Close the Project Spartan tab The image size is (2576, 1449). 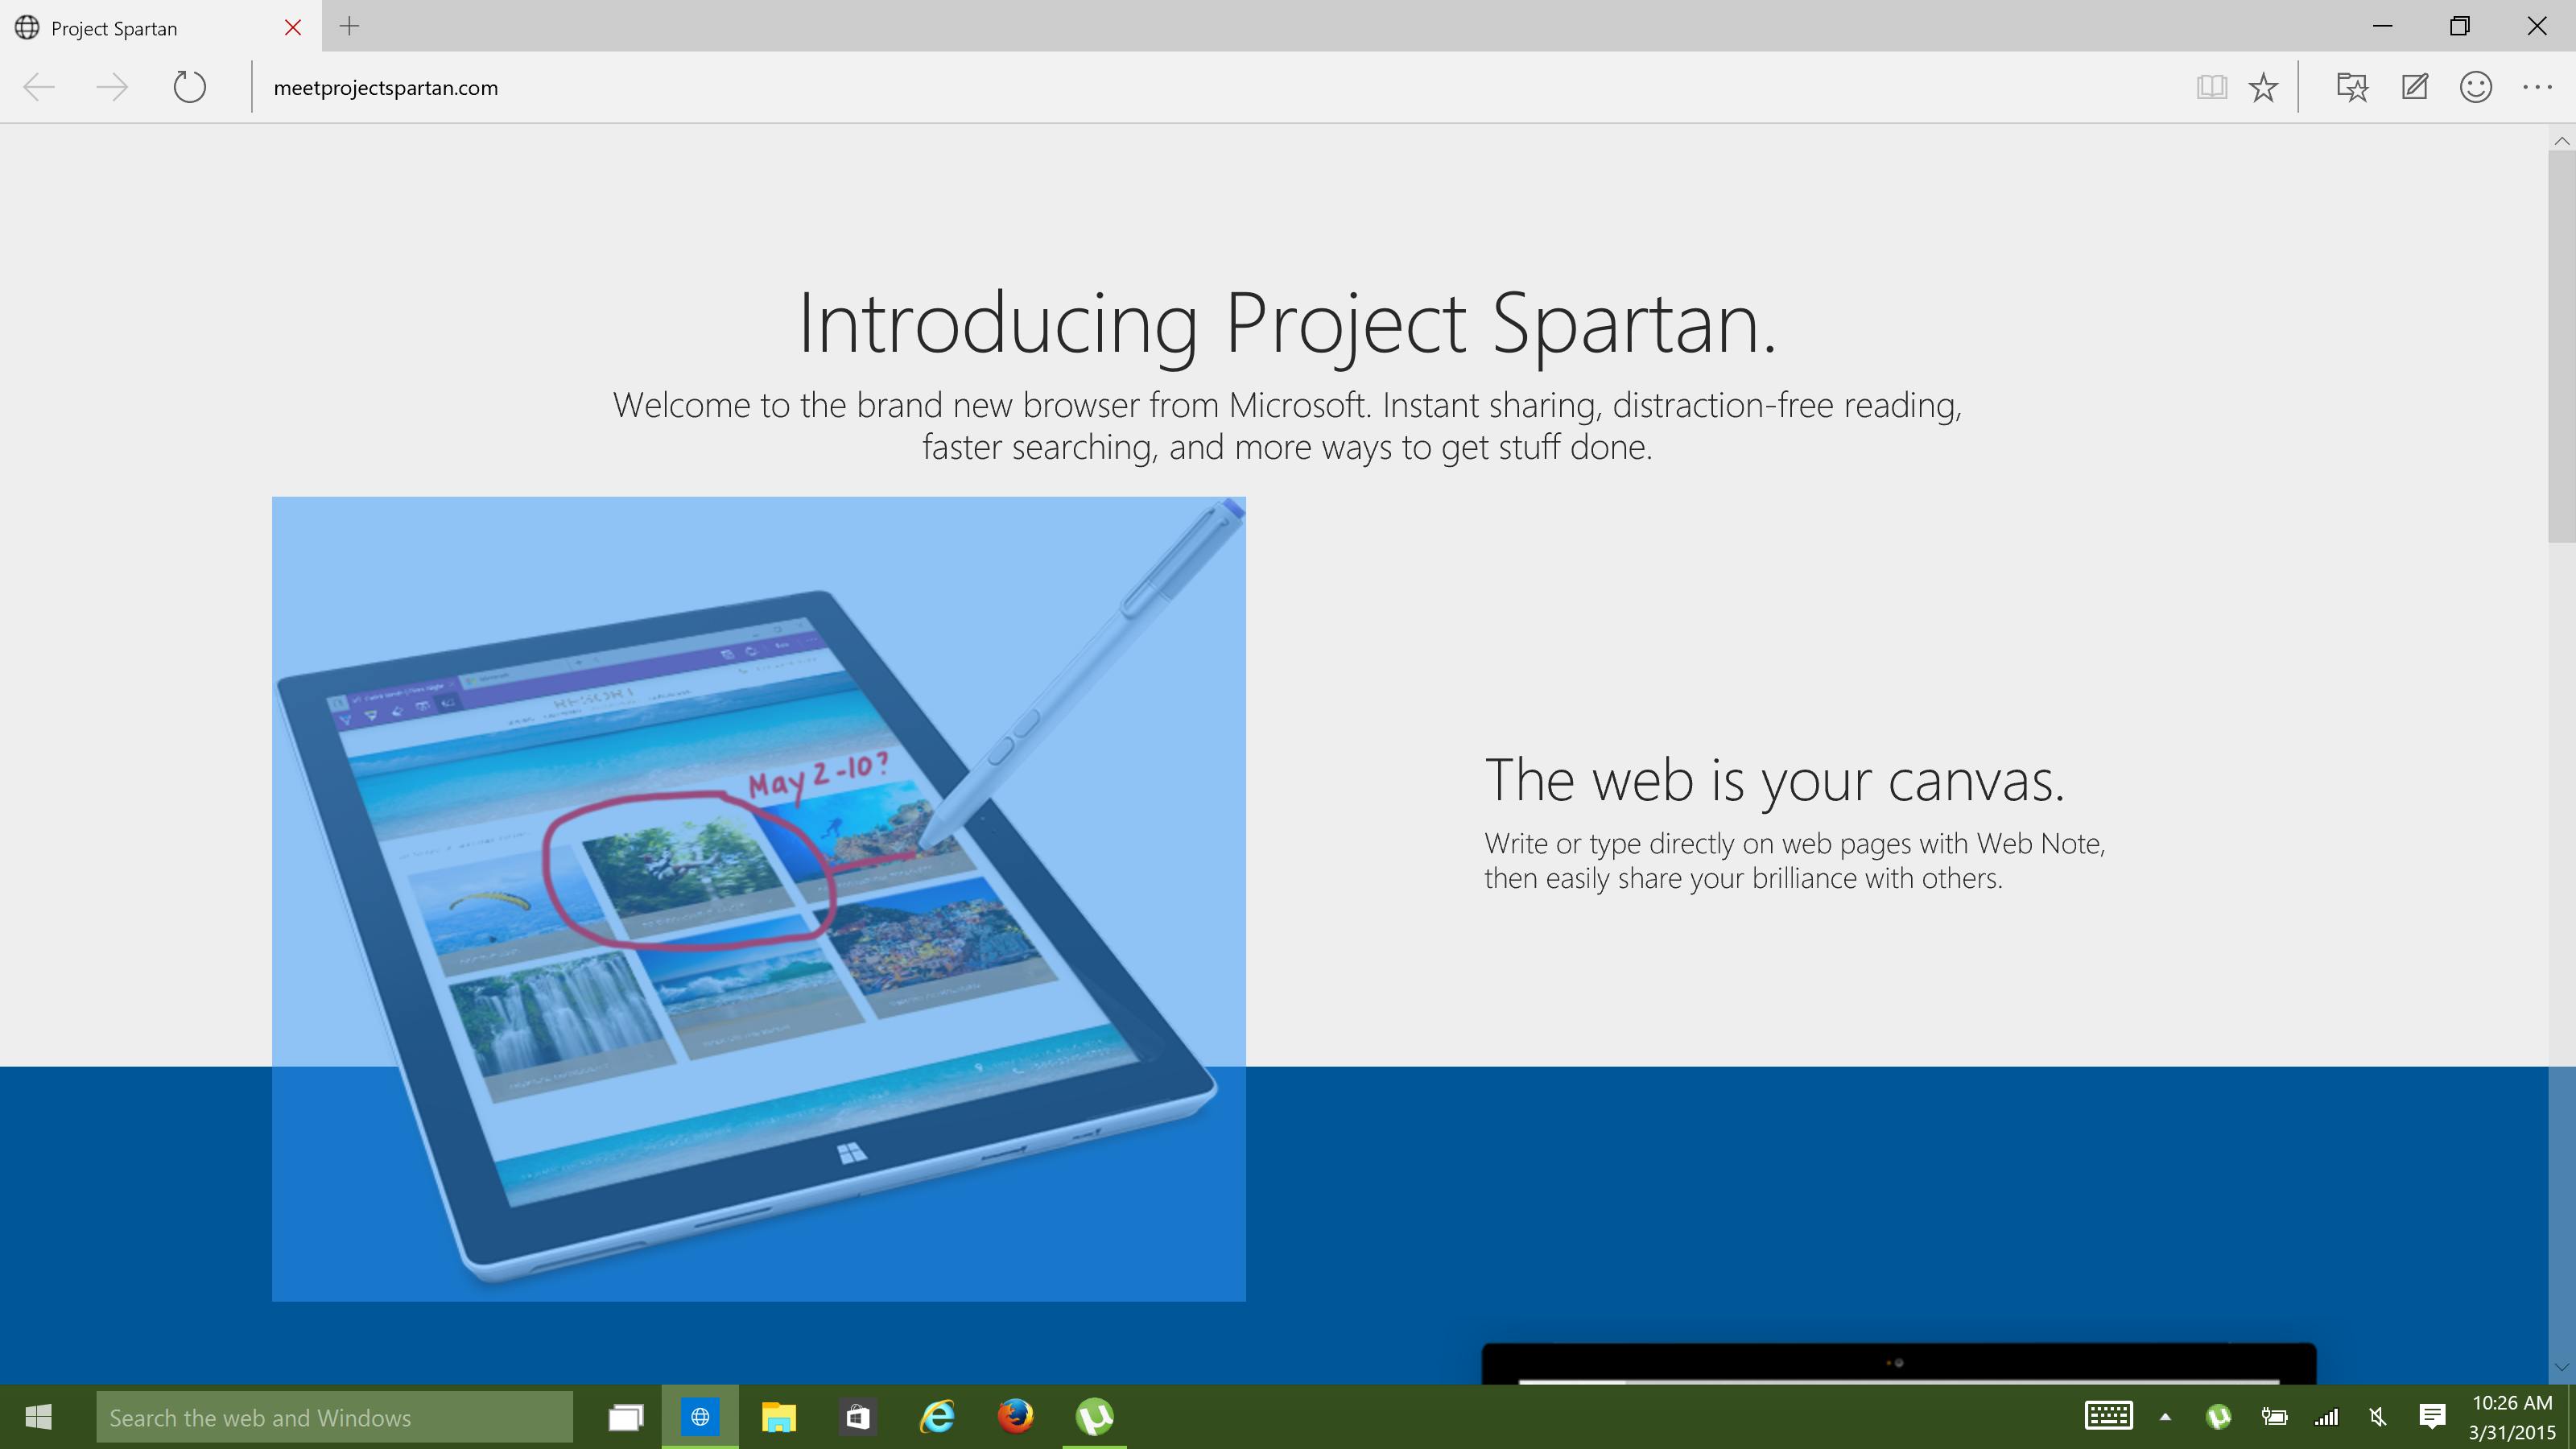[293, 28]
